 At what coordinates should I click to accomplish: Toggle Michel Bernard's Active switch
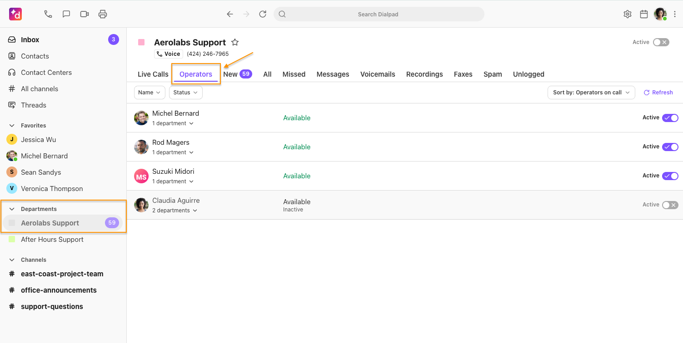click(x=670, y=118)
